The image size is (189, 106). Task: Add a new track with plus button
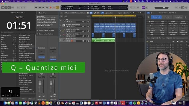coord(61,16)
